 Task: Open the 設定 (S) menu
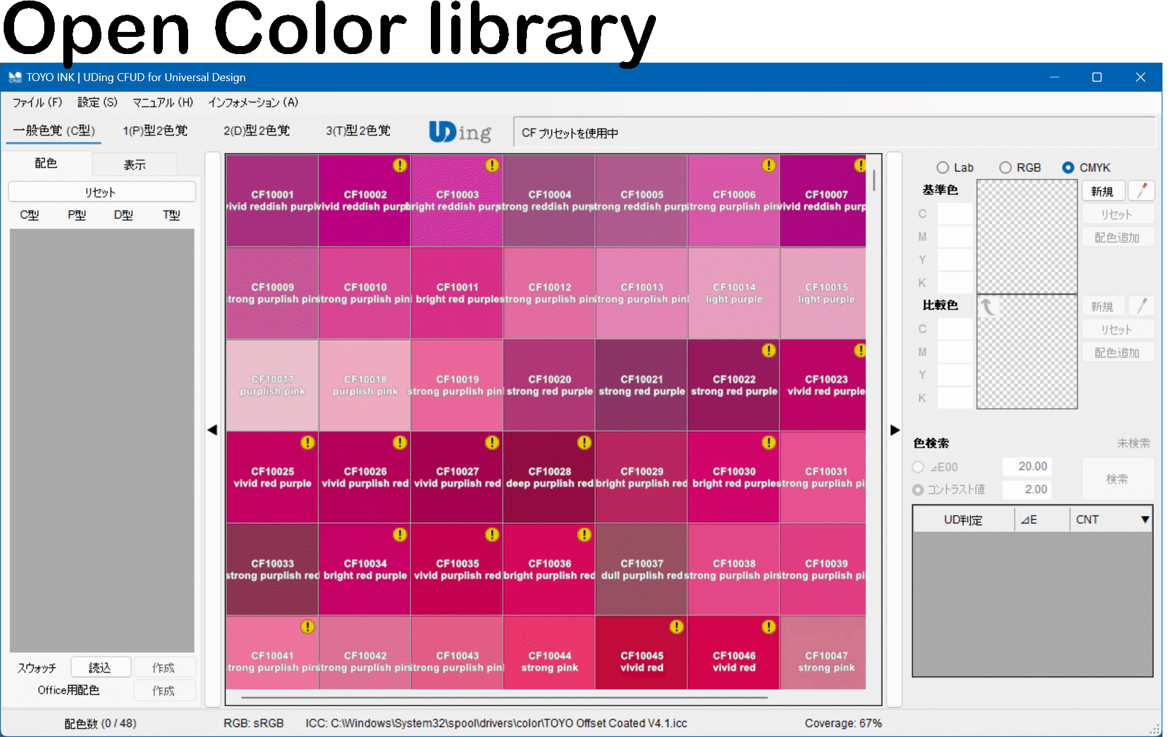coord(97,103)
